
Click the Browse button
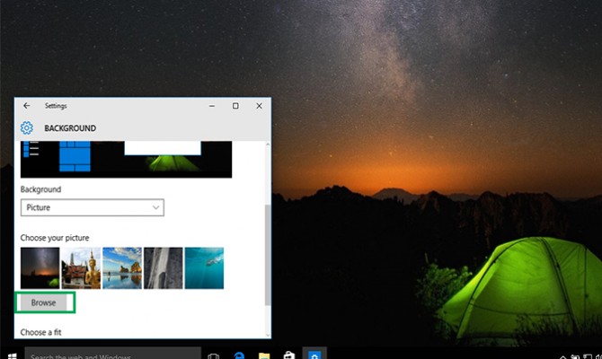pyautogui.click(x=43, y=302)
